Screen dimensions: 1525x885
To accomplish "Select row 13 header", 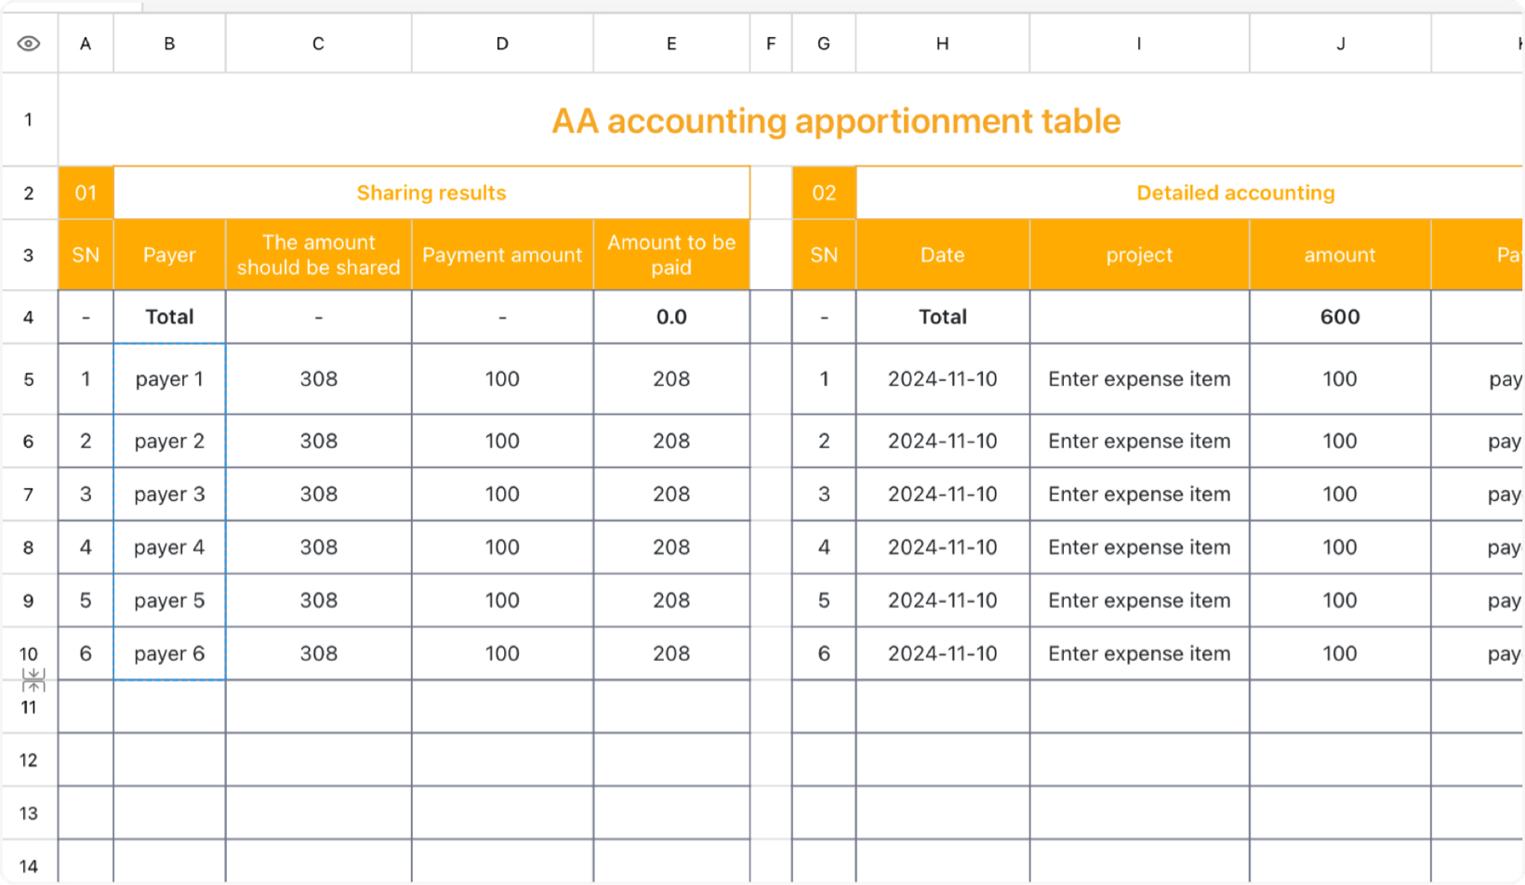I will click(29, 813).
